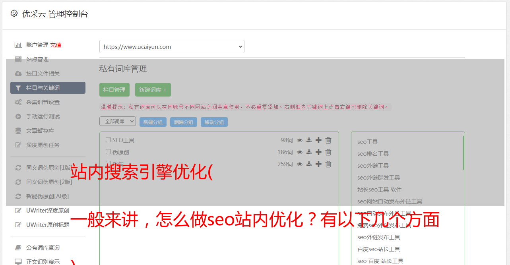Open 采集细节设置 via its gears icon
The image size is (510, 265).
pyautogui.click(x=18, y=102)
